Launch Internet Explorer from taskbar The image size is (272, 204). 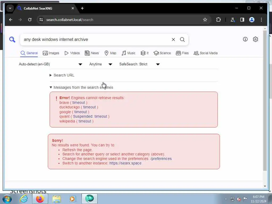(24, 199)
